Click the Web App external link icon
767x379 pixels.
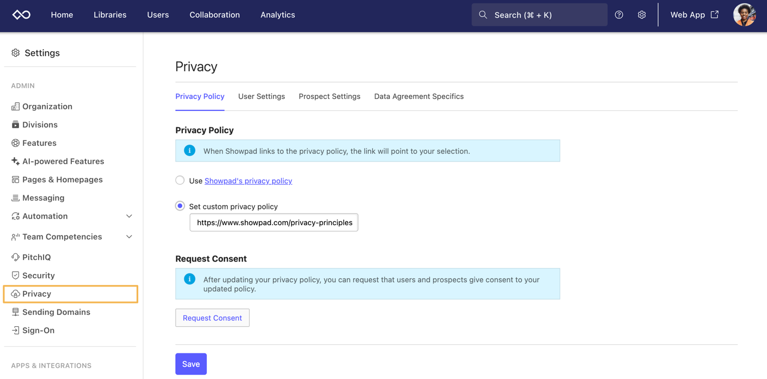[715, 15]
